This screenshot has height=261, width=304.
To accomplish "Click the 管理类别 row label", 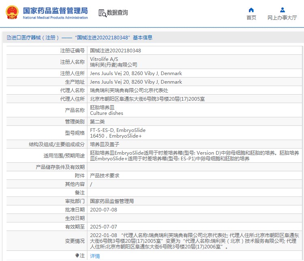I will point(75,122).
